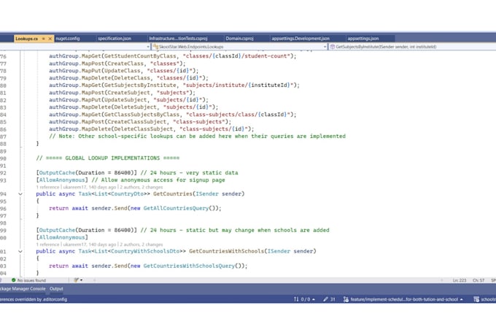Collapse the GetCountriesWithSchools method outline chevron
This screenshot has width=496, height=335.
point(20,252)
